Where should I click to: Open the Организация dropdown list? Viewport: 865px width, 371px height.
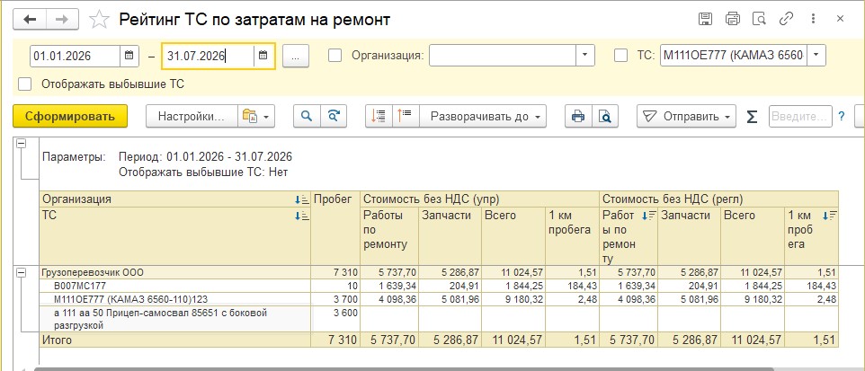[x=585, y=56]
